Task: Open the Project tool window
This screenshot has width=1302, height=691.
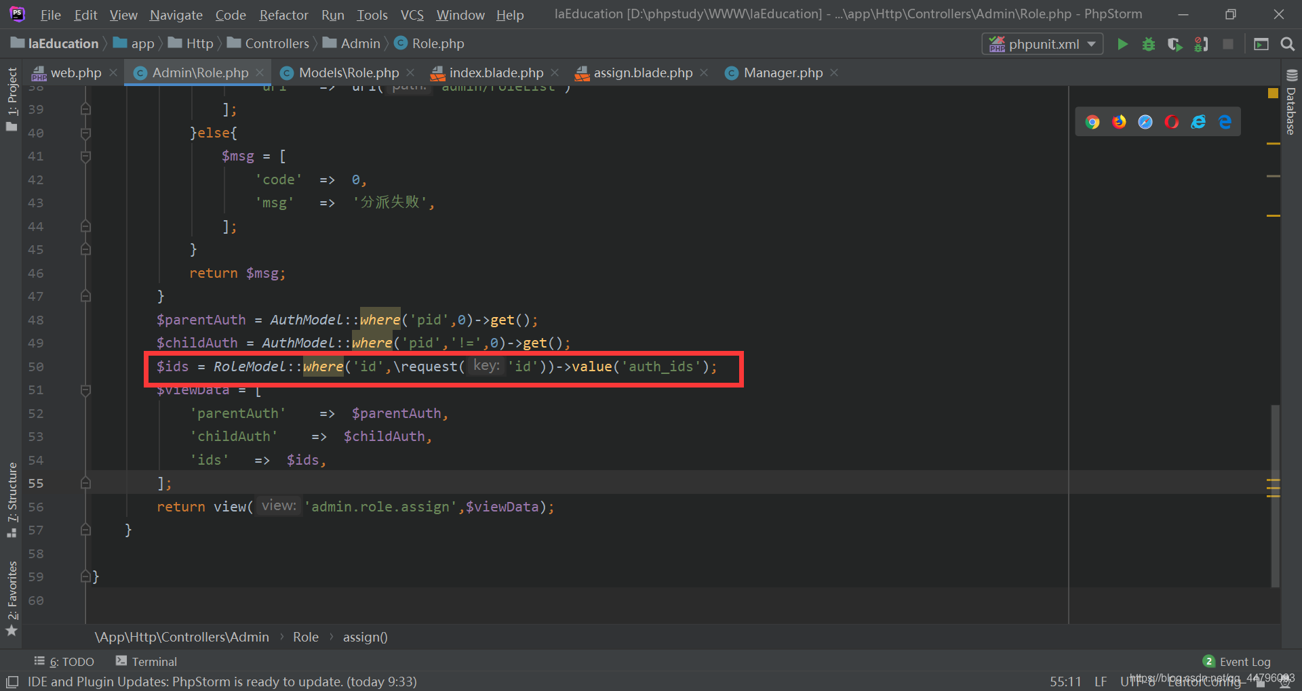Action: pos(12,100)
